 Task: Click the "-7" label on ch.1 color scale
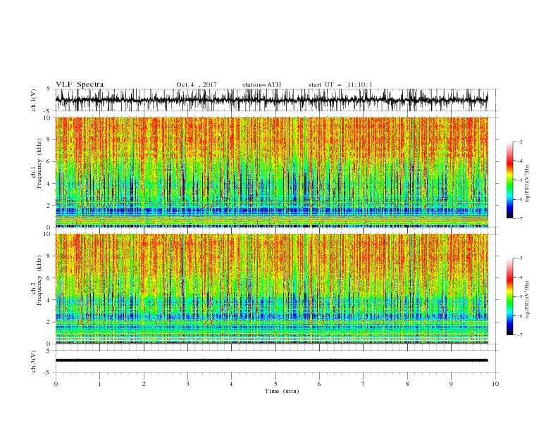coord(520,218)
